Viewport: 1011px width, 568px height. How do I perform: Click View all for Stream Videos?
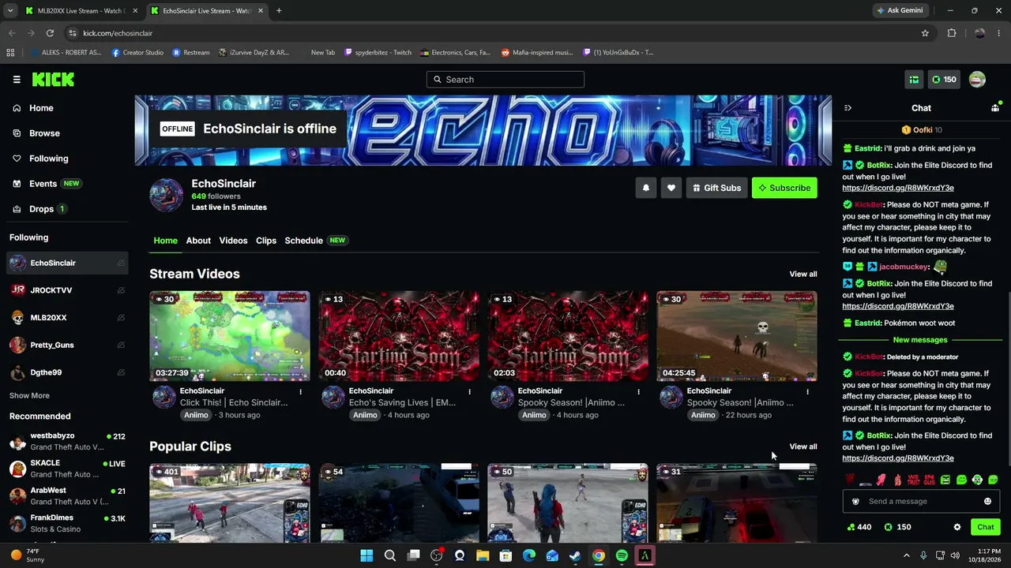[803, 275]
